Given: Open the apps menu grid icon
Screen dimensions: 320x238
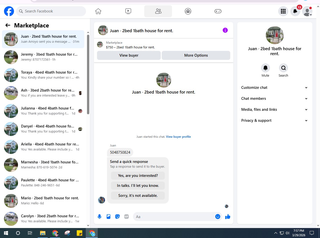Looking at the screenshot, I should [283, 11].
